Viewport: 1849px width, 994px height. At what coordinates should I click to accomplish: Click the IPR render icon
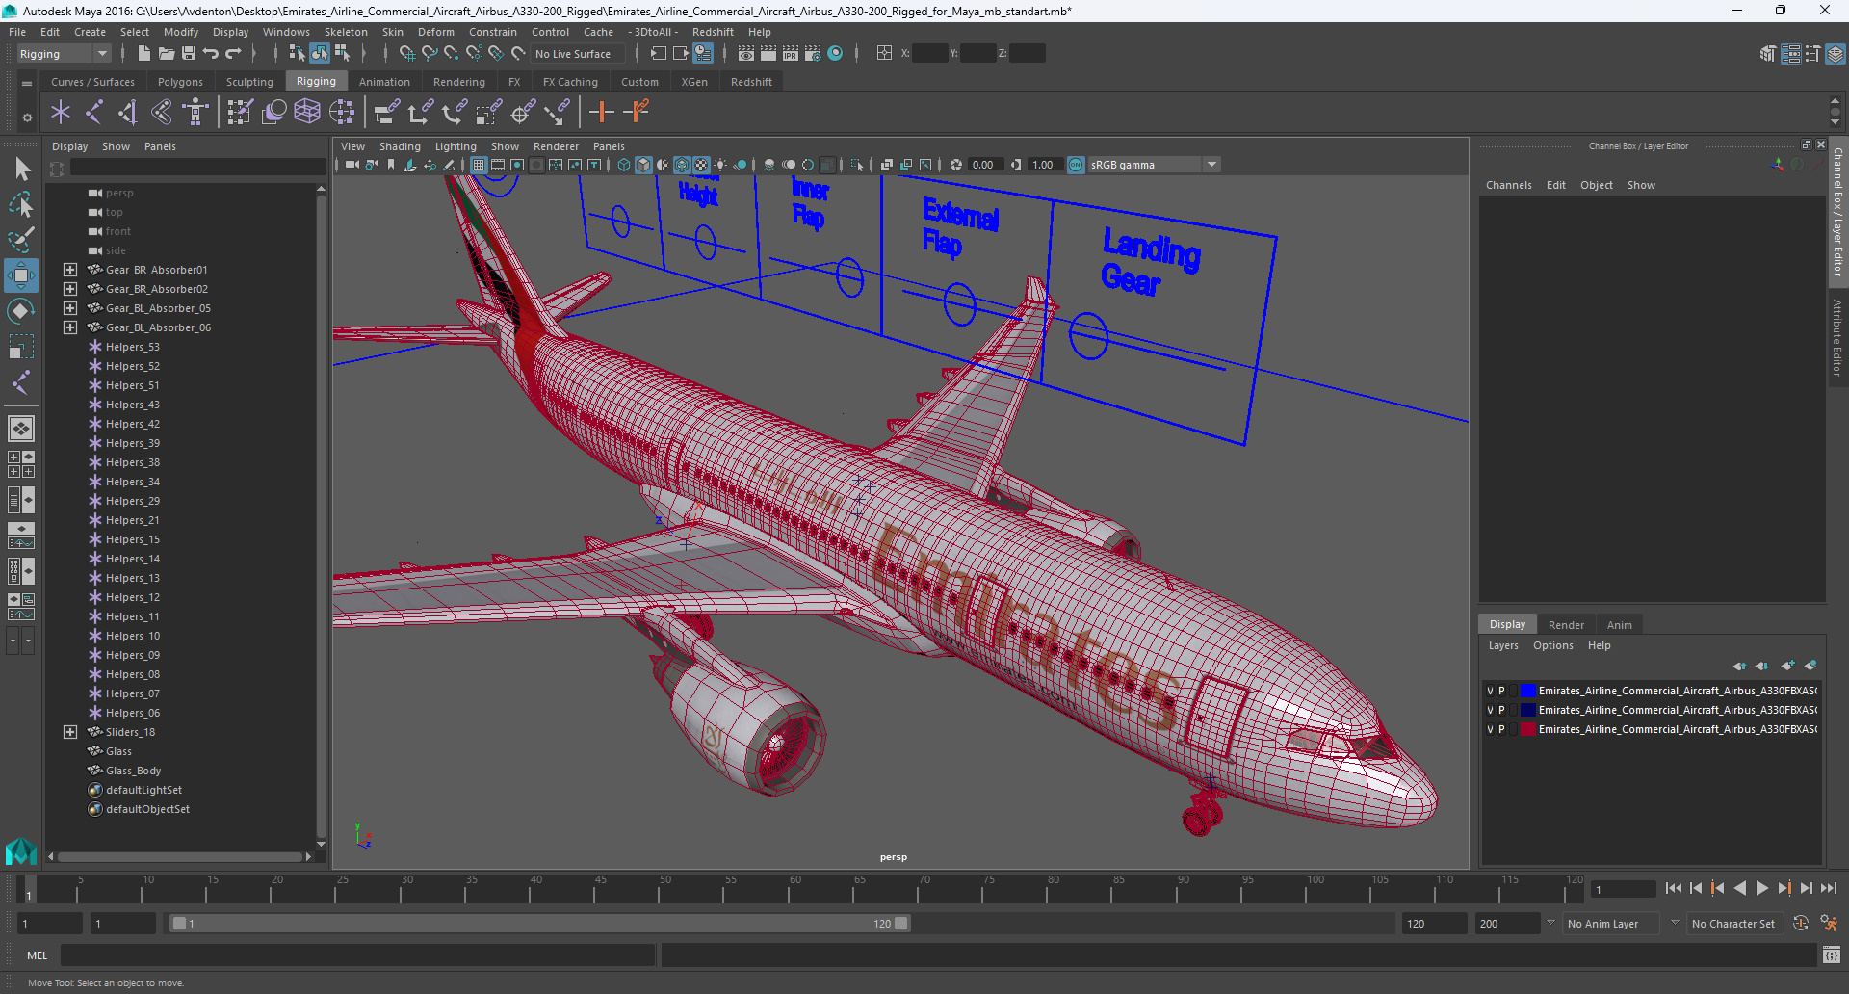pos(790,54)
